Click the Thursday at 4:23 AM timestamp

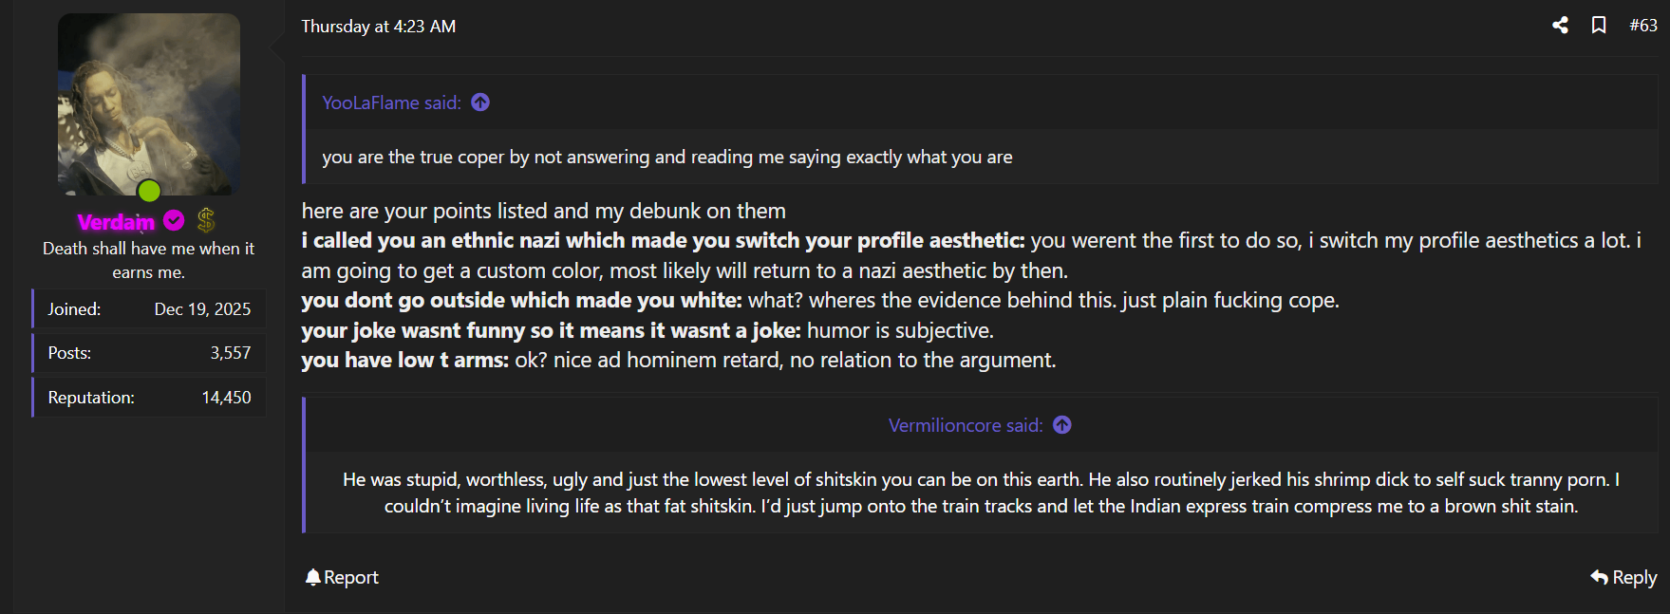point(378,27)
